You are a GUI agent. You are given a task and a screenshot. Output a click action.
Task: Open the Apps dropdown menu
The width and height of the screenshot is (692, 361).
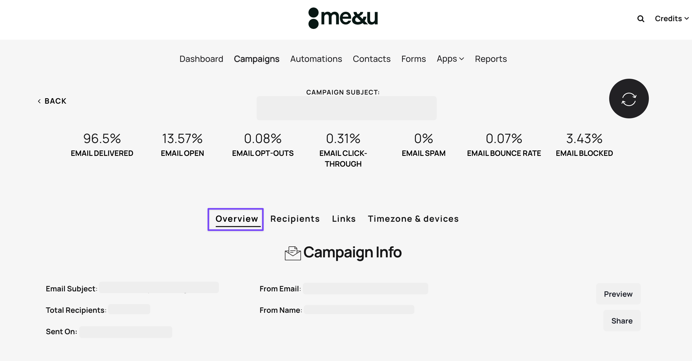(450, 59)
